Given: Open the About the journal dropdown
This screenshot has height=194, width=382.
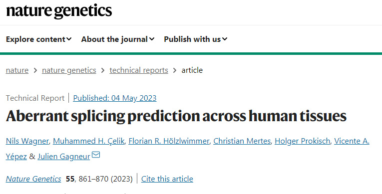Looking at the screenshot, I should click(118, 39).
